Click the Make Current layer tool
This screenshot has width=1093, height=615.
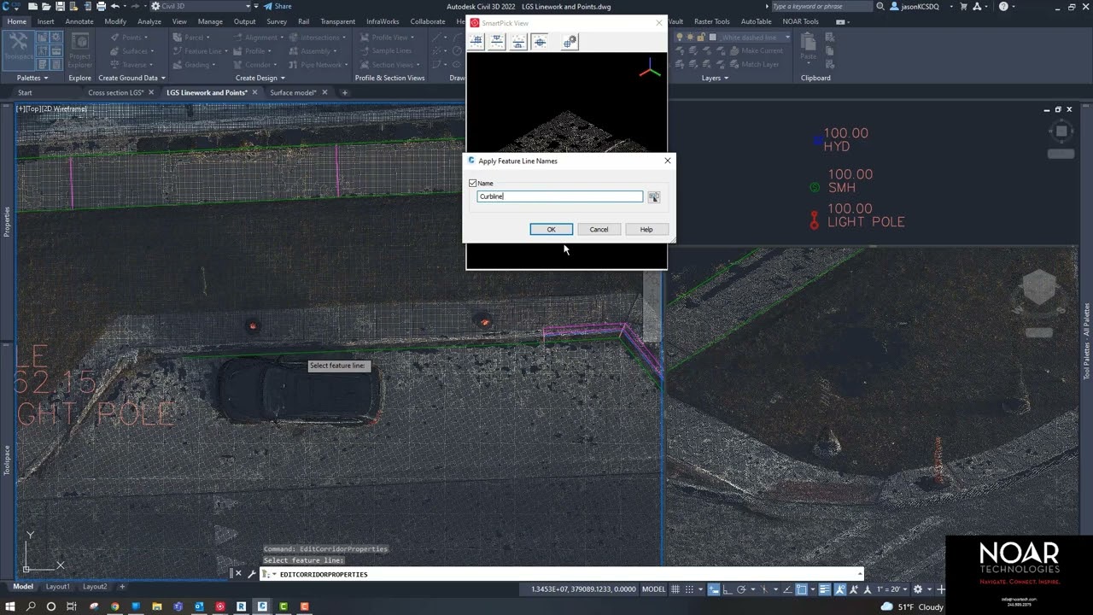pos(755,50)
